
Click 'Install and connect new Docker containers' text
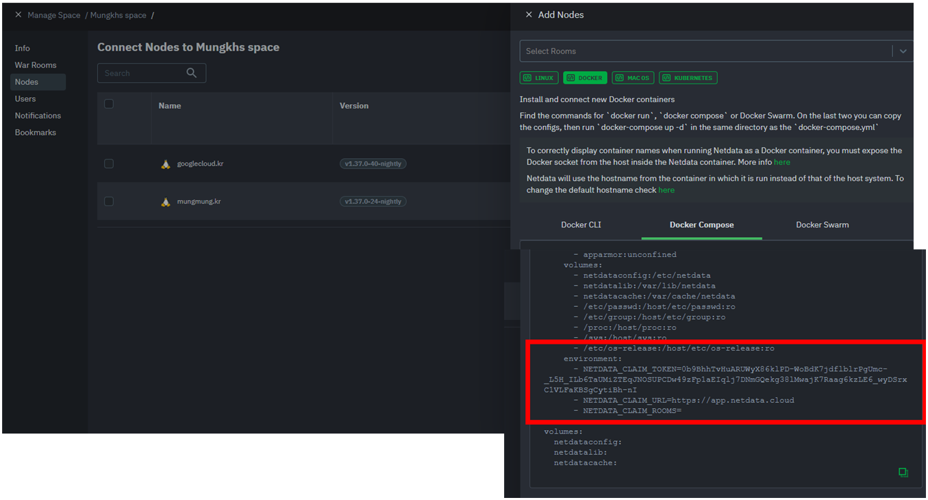click(597, 99)
